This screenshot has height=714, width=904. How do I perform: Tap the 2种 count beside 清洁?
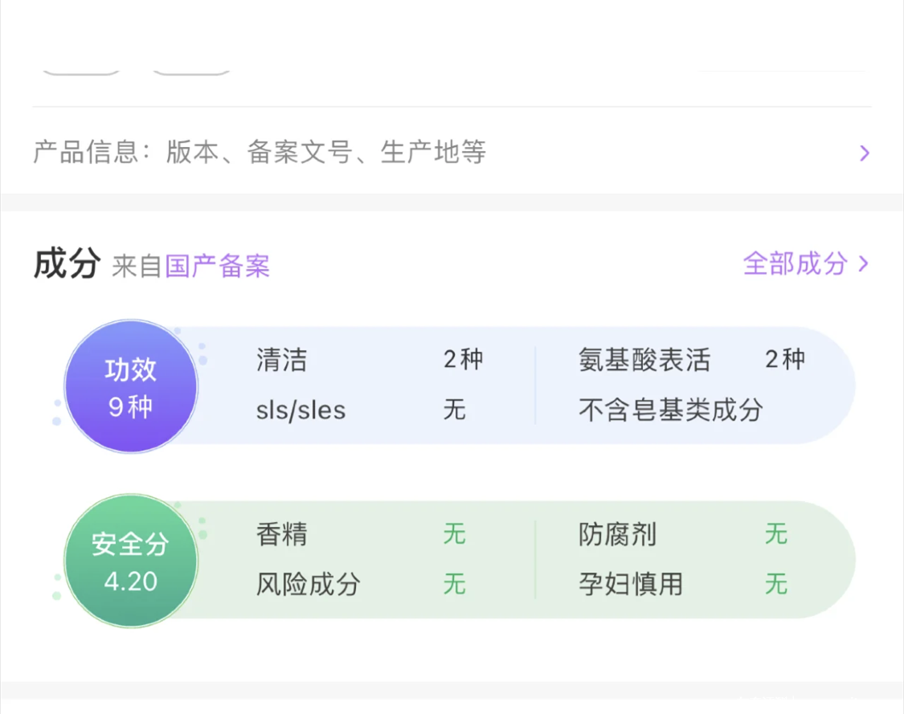pos(463,360)
